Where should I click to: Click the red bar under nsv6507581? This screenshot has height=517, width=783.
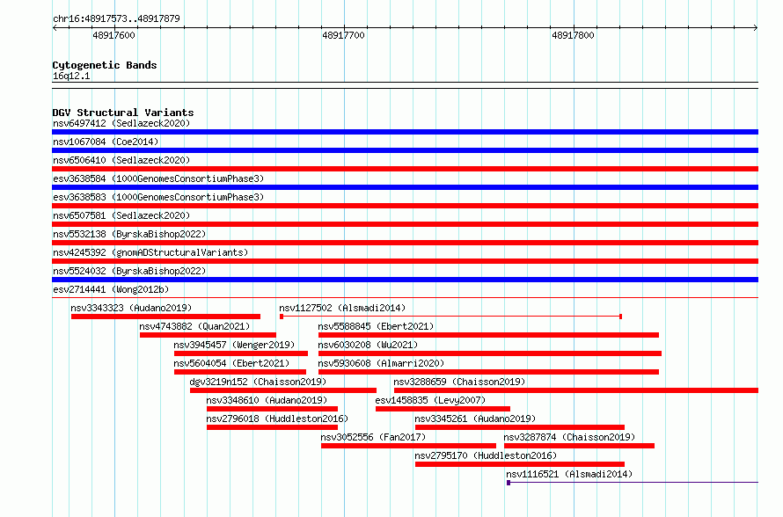coord(405,224)
